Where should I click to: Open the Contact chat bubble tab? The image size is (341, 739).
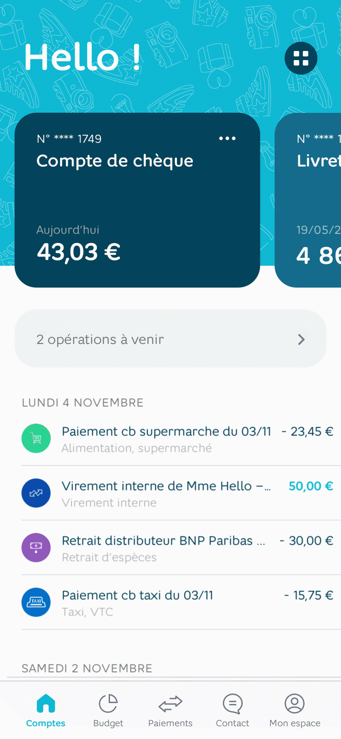click(x=232, y=710)
